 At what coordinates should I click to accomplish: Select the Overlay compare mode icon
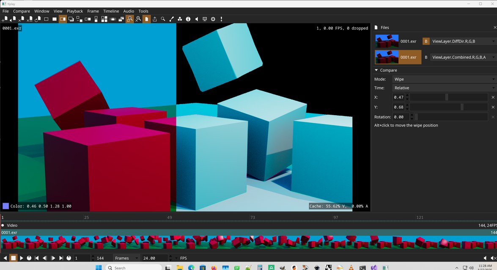(x=71, y=19)
